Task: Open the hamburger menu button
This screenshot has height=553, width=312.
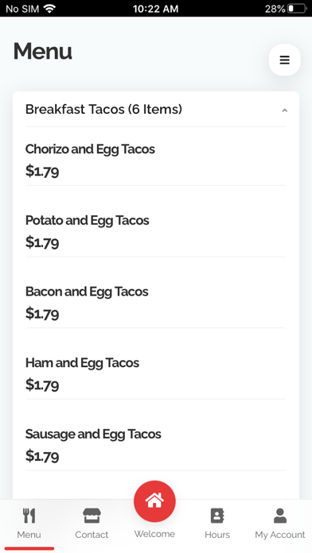Action: [284, 60]
